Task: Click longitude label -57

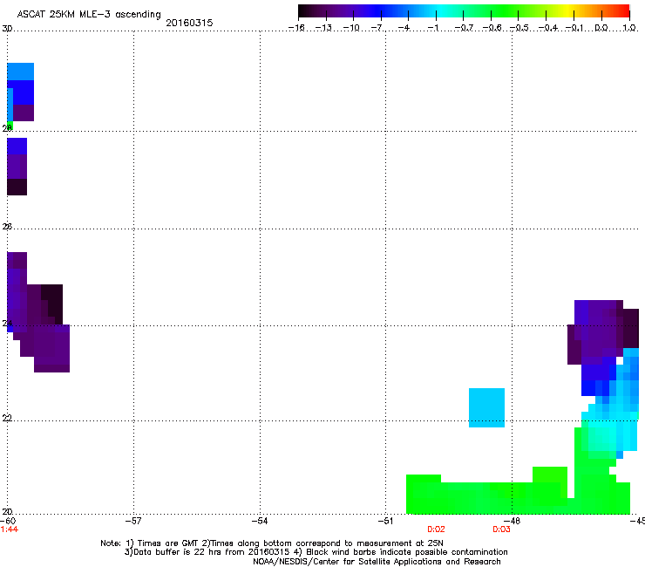Action: 133,521
